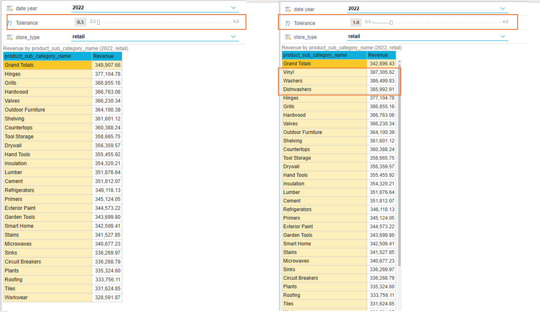Click the date year filter icon in left panel
540x312 pixels.
click(x=10, y=8)
